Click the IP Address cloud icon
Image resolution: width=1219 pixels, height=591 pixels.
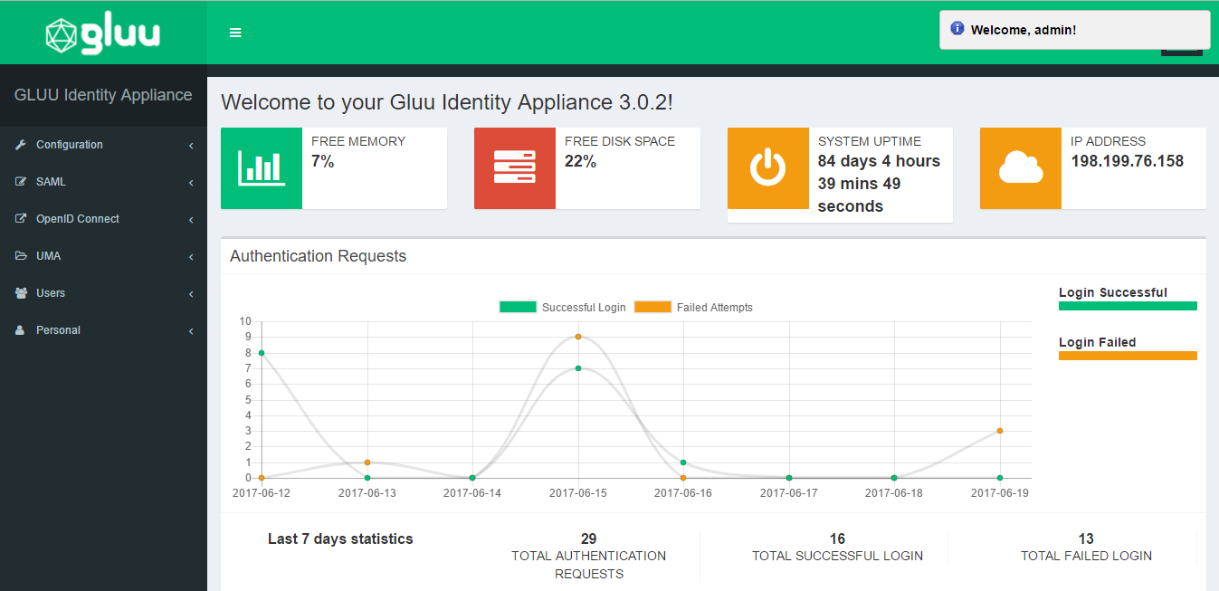coord(1020,168)
